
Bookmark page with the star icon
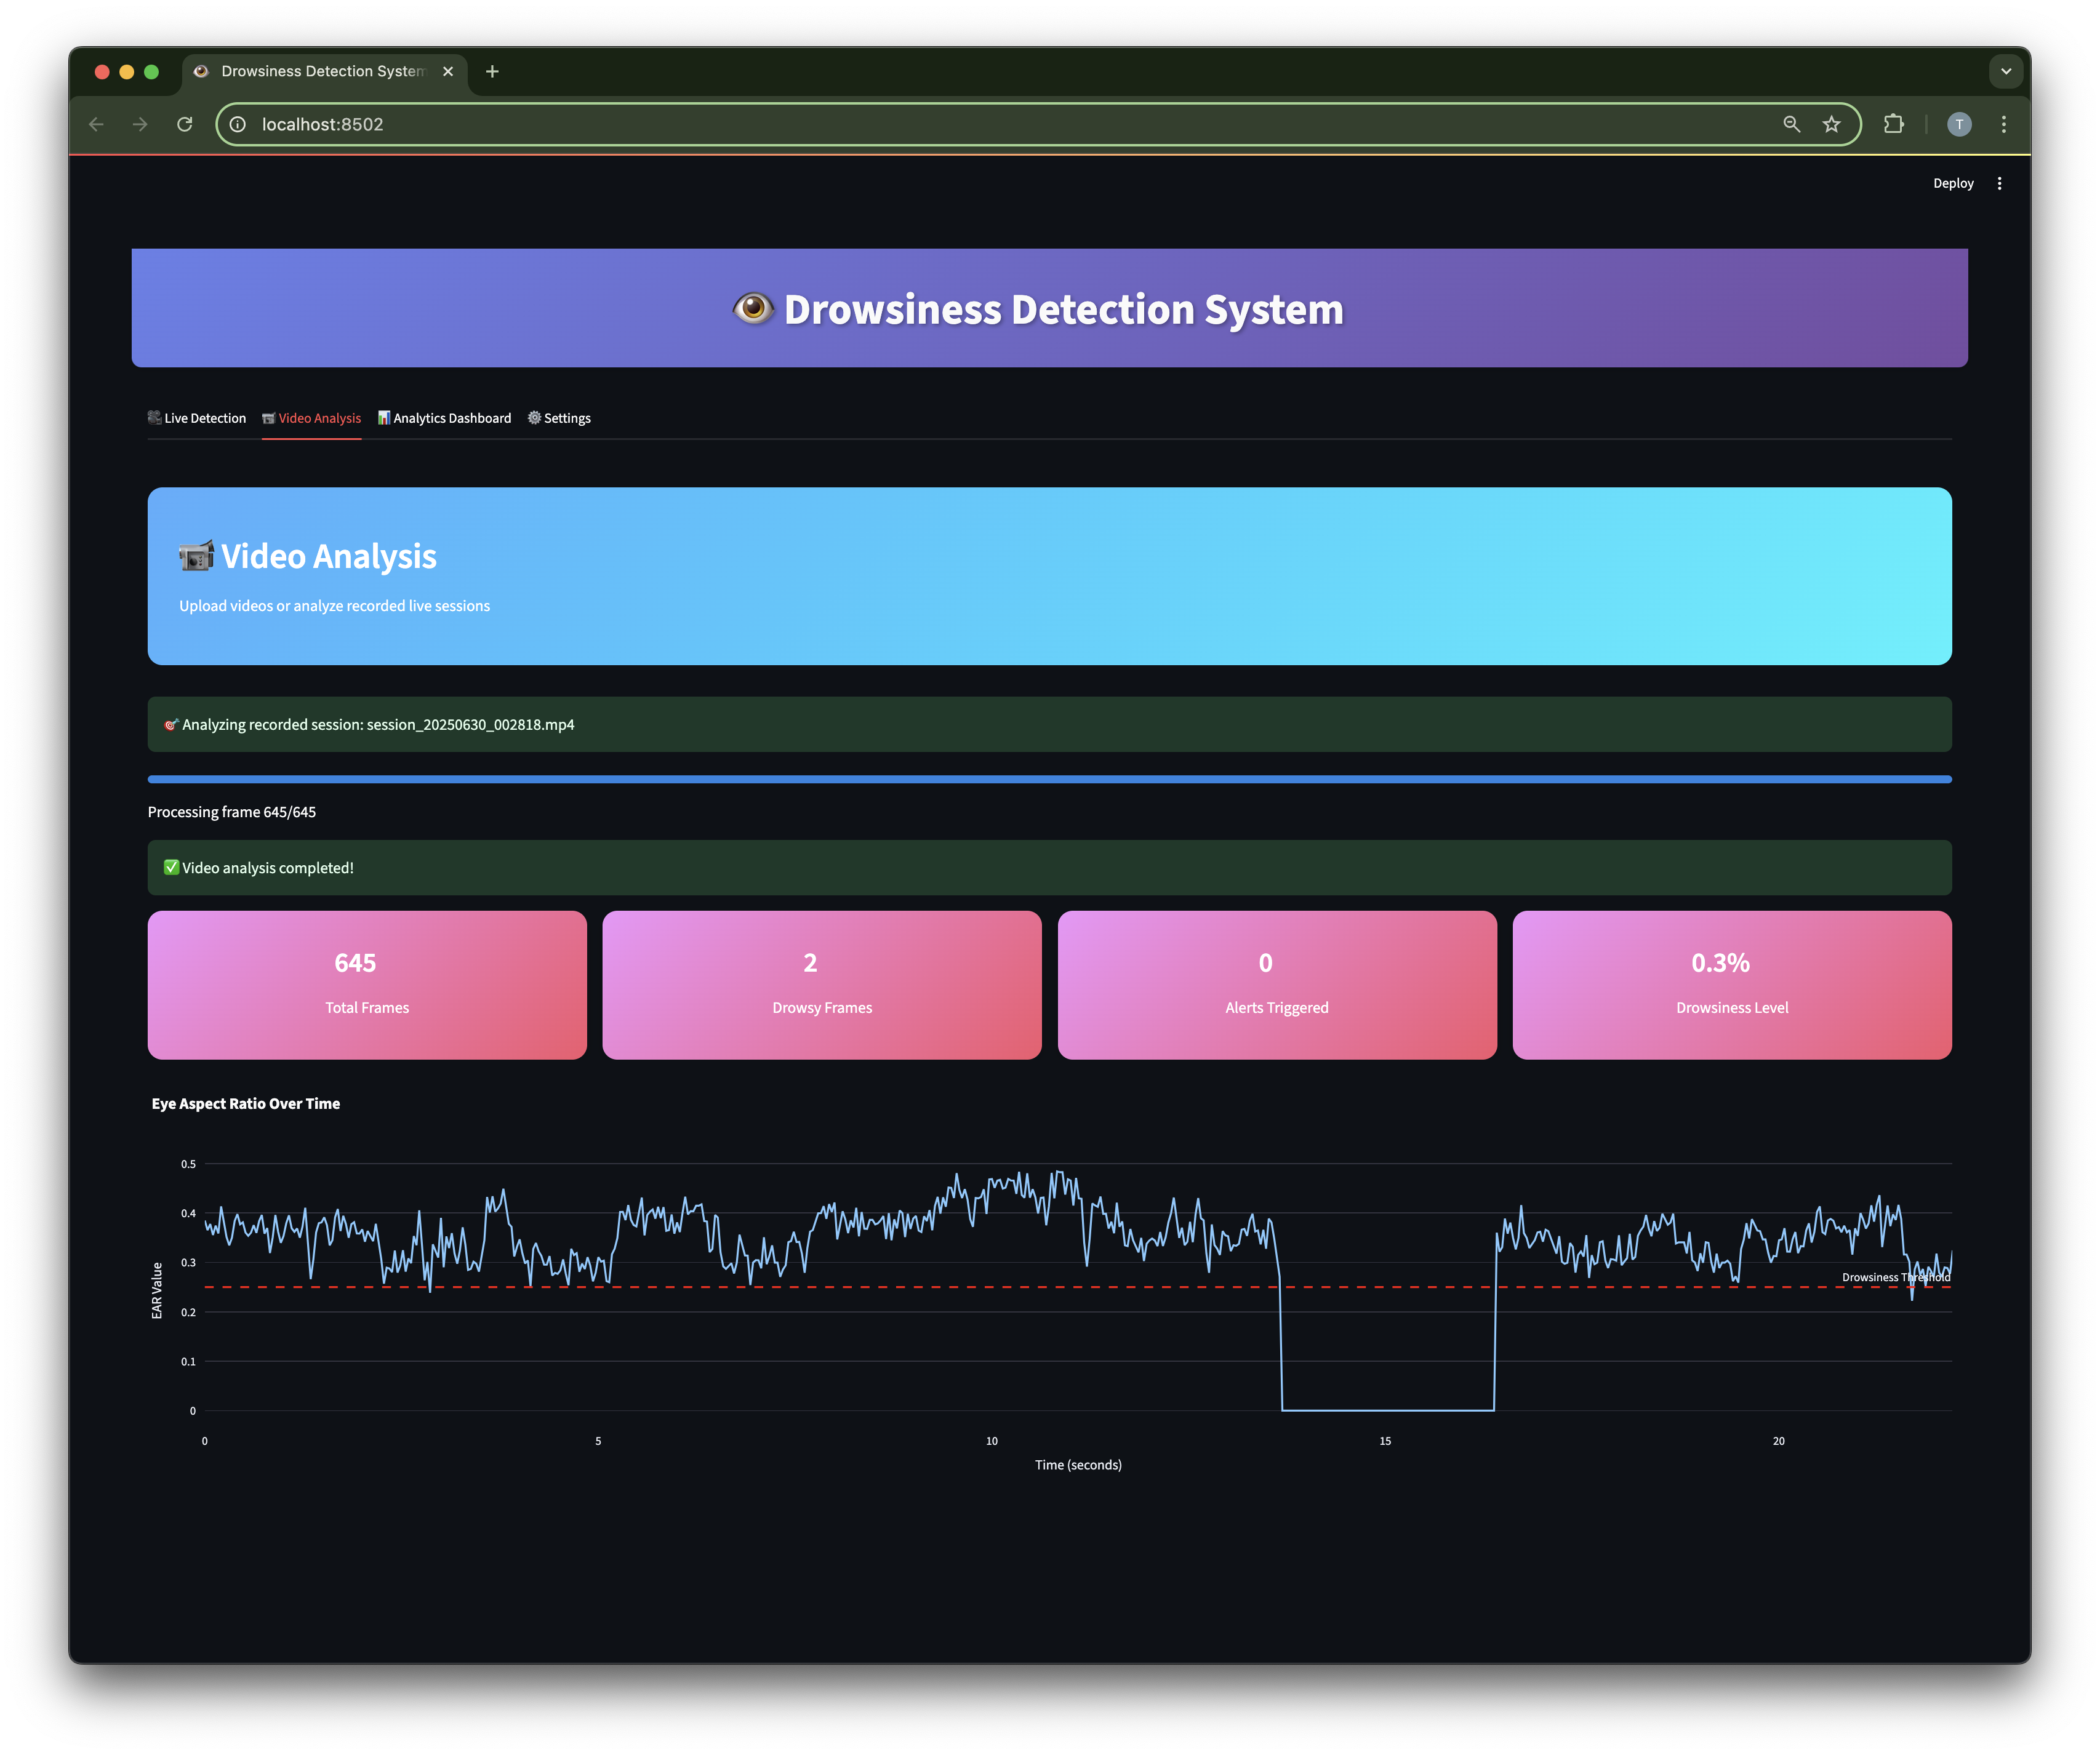pos(1831,124)
